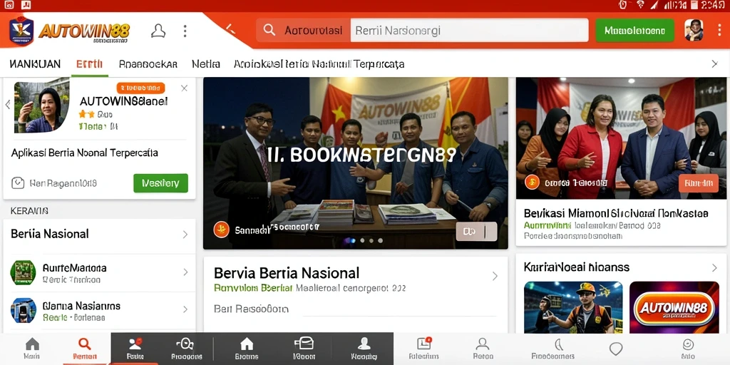Select the Netia tab
This screenshot has height=365, width=730.
(x=206, y=64)
